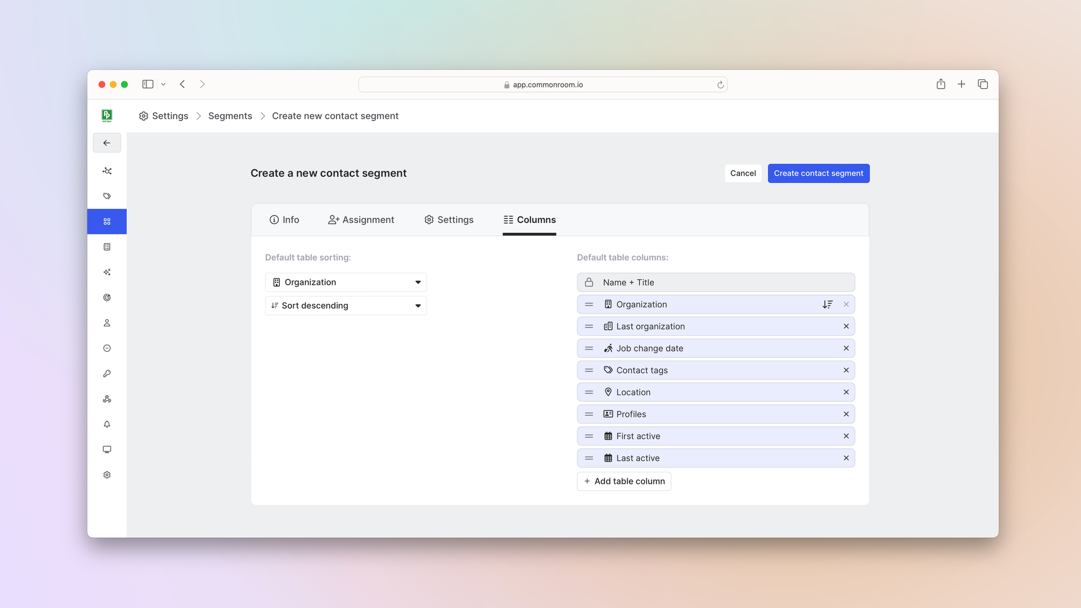Image resolution: width=1081 pixels, height=608 pixels.
Task: Click the drag handle on Profiles row
Action: point(589,414)
